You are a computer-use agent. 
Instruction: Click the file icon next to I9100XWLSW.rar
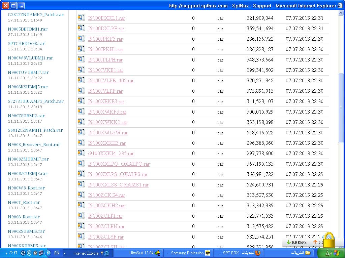tap(81, 132)
